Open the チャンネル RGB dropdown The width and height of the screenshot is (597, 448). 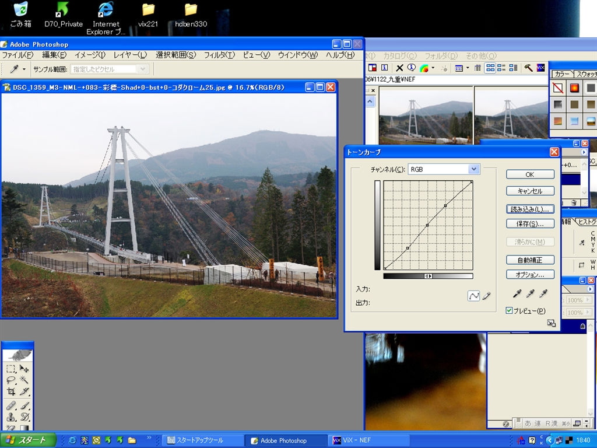click(474, 169)
